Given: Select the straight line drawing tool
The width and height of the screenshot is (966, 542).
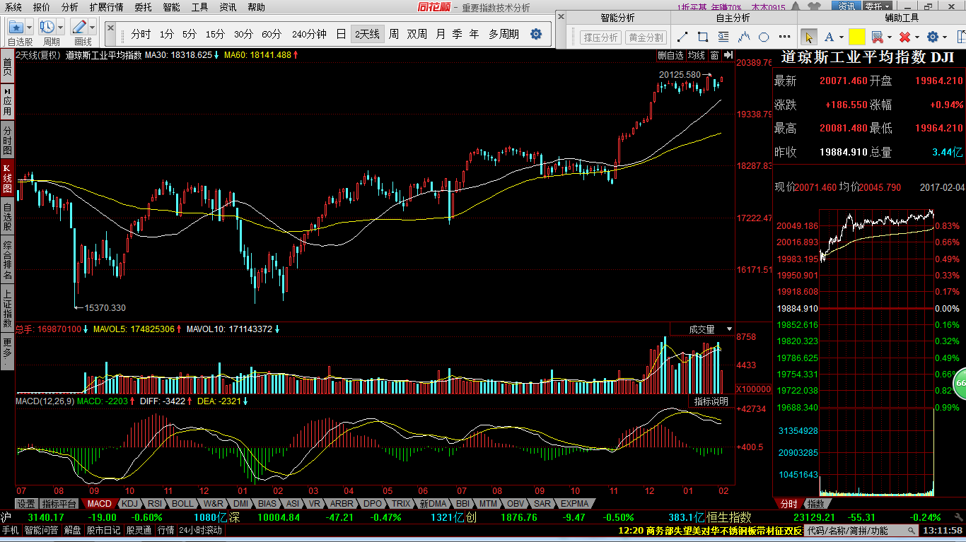Looking at the screenshot, I should coord(682,37).
